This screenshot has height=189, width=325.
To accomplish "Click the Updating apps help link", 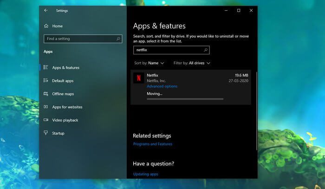I will point(145,174).
